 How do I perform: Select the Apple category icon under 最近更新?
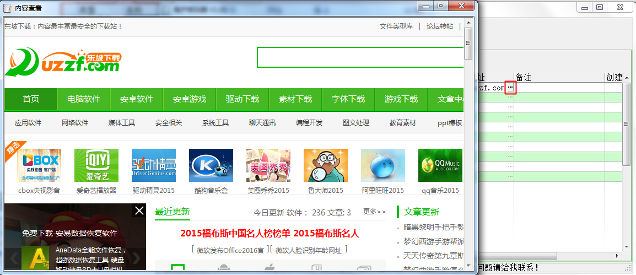pyautogui.click(x=270, y=267)
